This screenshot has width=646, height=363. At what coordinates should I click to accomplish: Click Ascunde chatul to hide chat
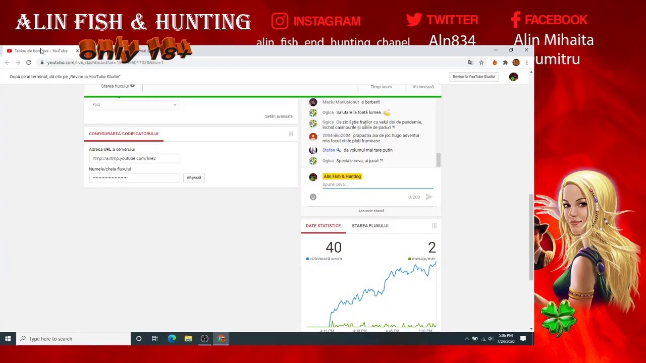click(371, 211)
